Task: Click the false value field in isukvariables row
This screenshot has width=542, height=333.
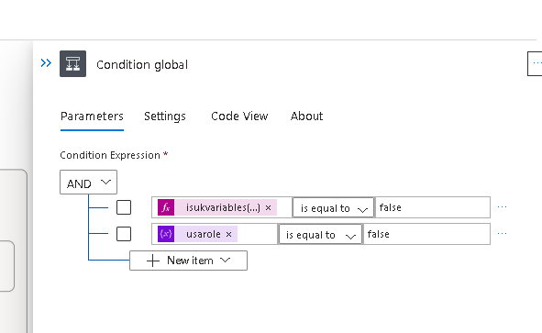Action: [433, 207]
